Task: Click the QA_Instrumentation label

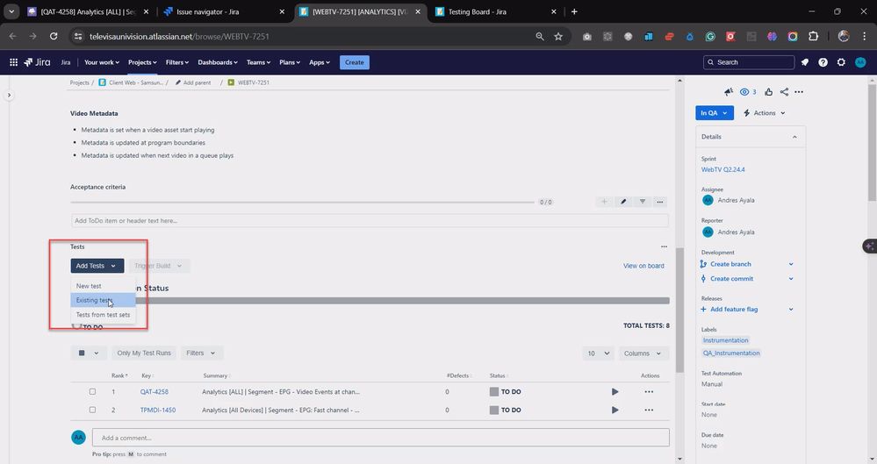Action: click(731, 353)
